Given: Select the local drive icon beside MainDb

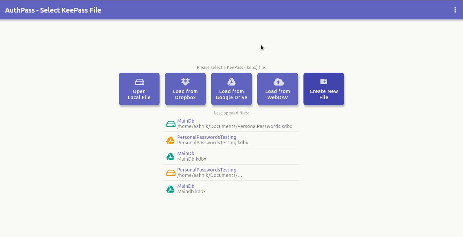Looking at the screenshot, I should [171, 124].
